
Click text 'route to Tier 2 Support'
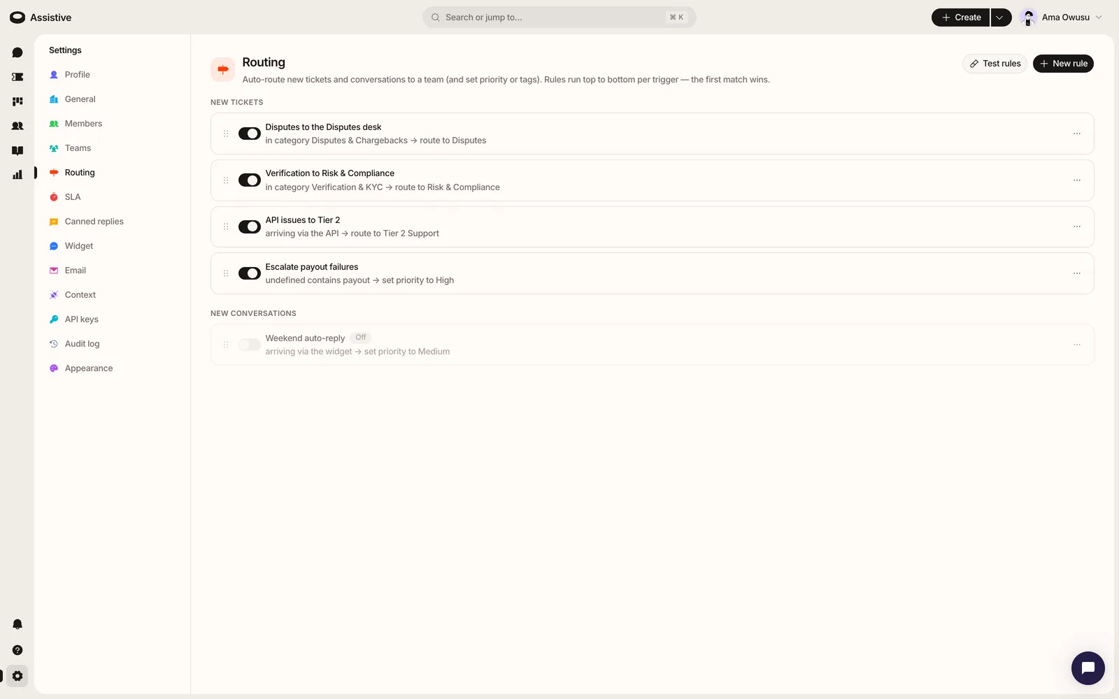[395, 233]
